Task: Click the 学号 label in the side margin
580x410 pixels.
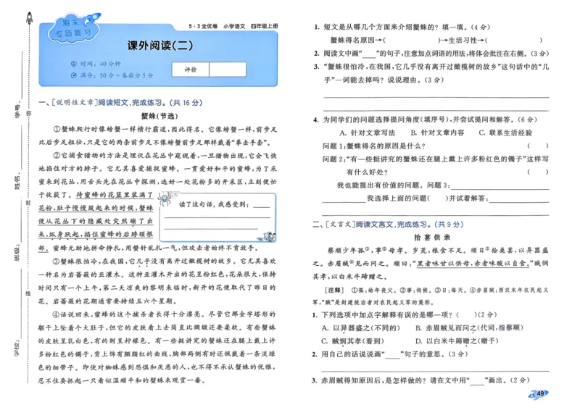Action: (x=17, y=112)
